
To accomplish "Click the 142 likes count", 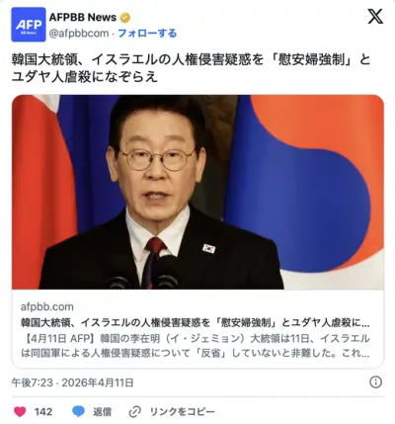I will [x=43, y=412].
